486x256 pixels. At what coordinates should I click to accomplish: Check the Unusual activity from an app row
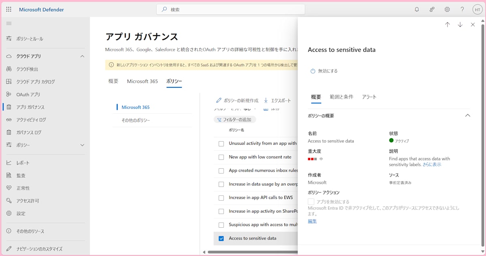221,144
